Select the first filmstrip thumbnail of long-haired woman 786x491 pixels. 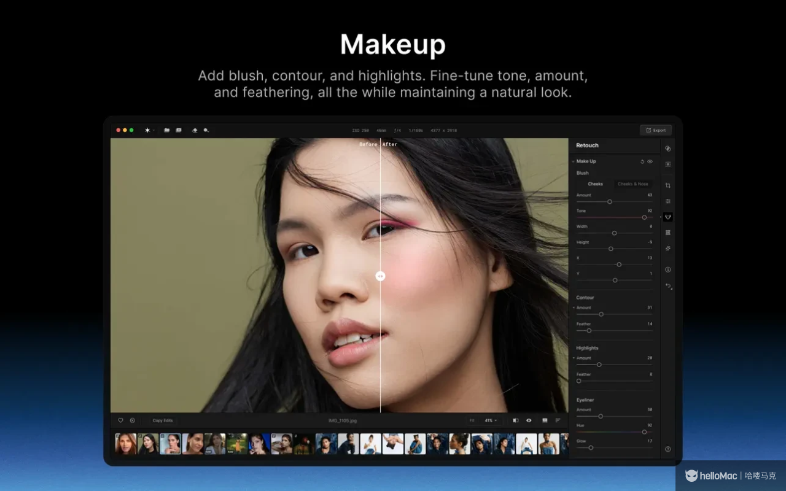click(x=126, y=444)
